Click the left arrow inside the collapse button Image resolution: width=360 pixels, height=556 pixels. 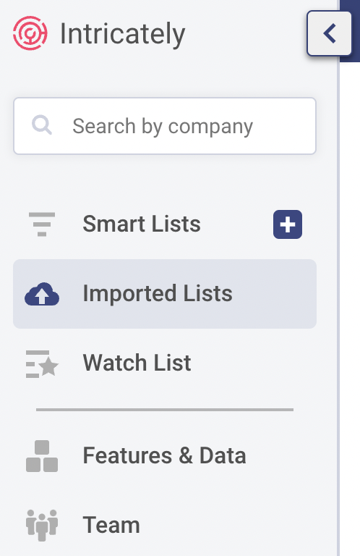330,33
